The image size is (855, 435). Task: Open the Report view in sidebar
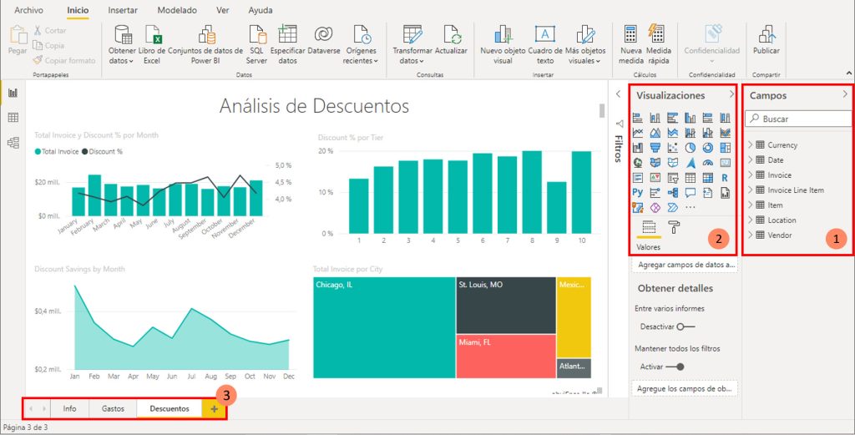tap(13, 93)
